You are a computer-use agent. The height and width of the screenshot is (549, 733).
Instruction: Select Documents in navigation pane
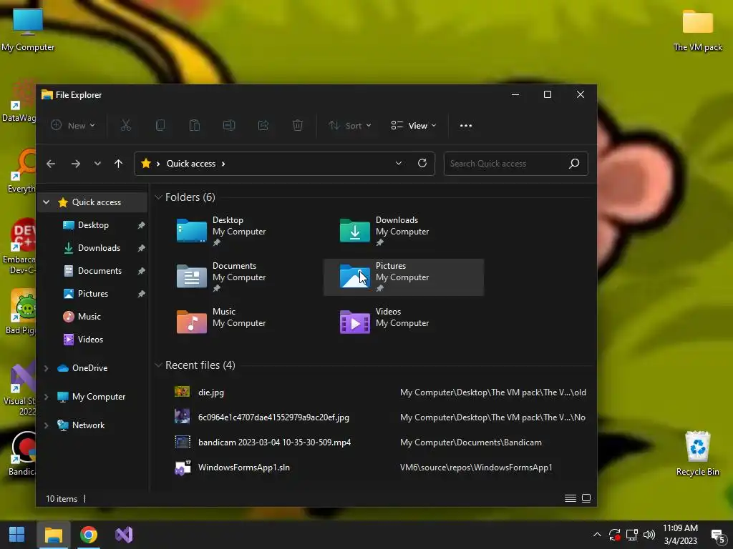[99, 271]
